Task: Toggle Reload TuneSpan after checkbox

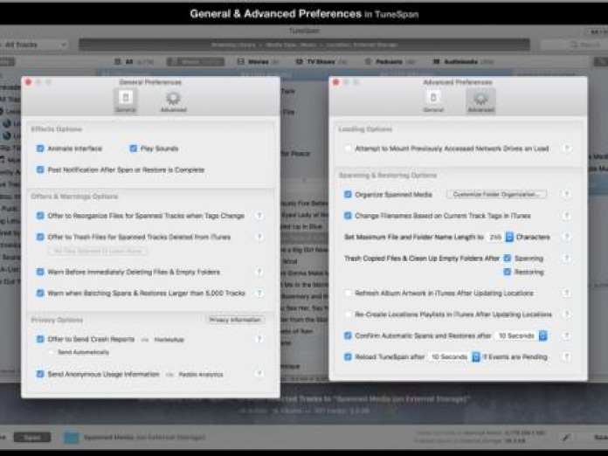Action: tap(348, 356)
